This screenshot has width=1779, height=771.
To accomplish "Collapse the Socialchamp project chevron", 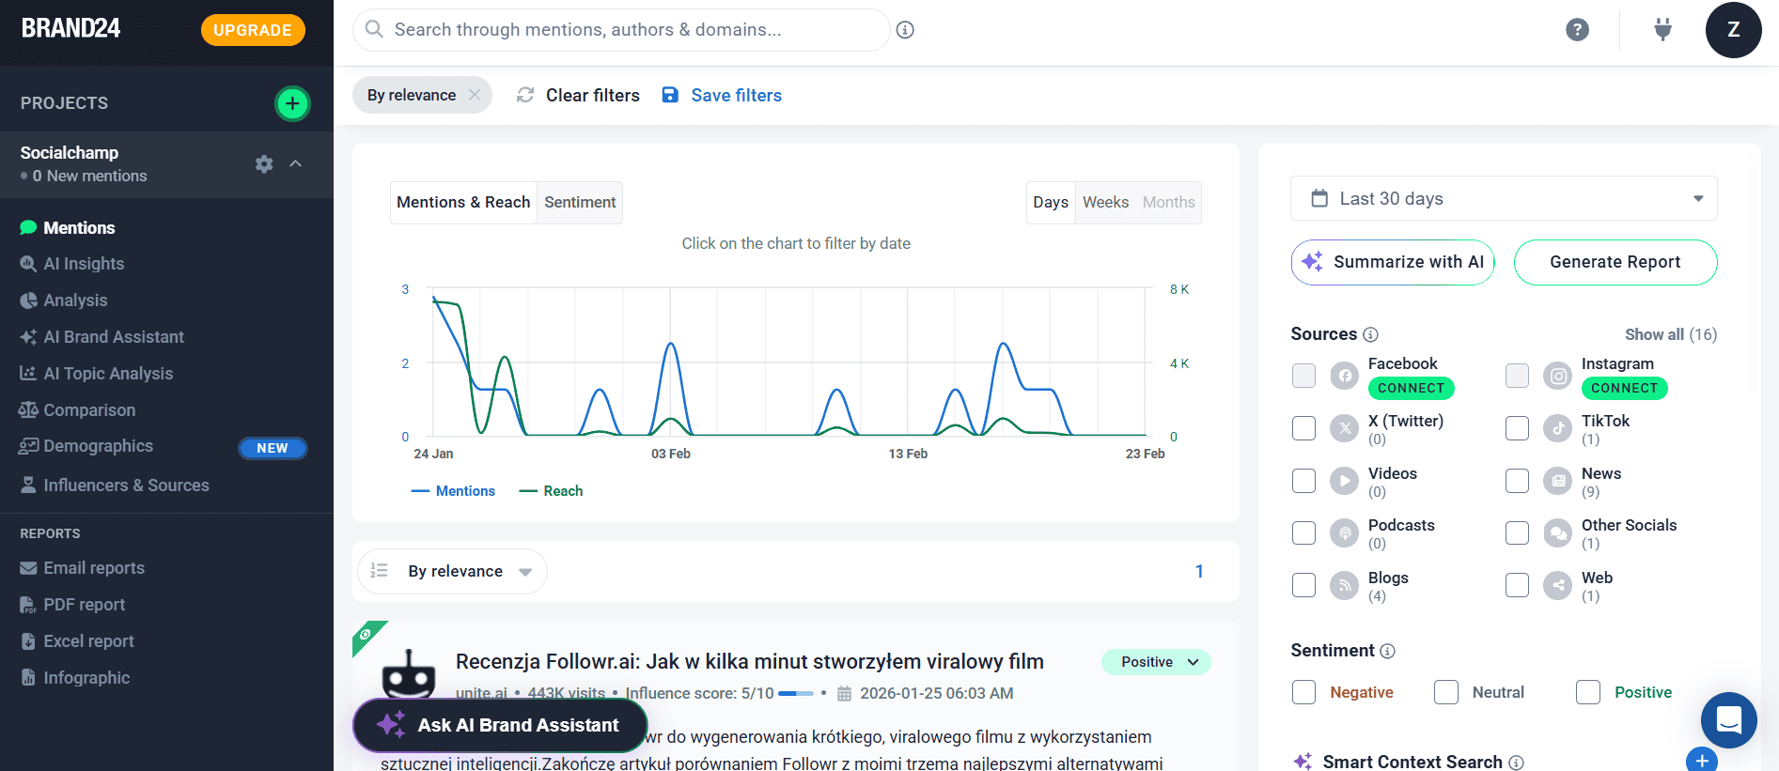I will click(x=296, y=163).
